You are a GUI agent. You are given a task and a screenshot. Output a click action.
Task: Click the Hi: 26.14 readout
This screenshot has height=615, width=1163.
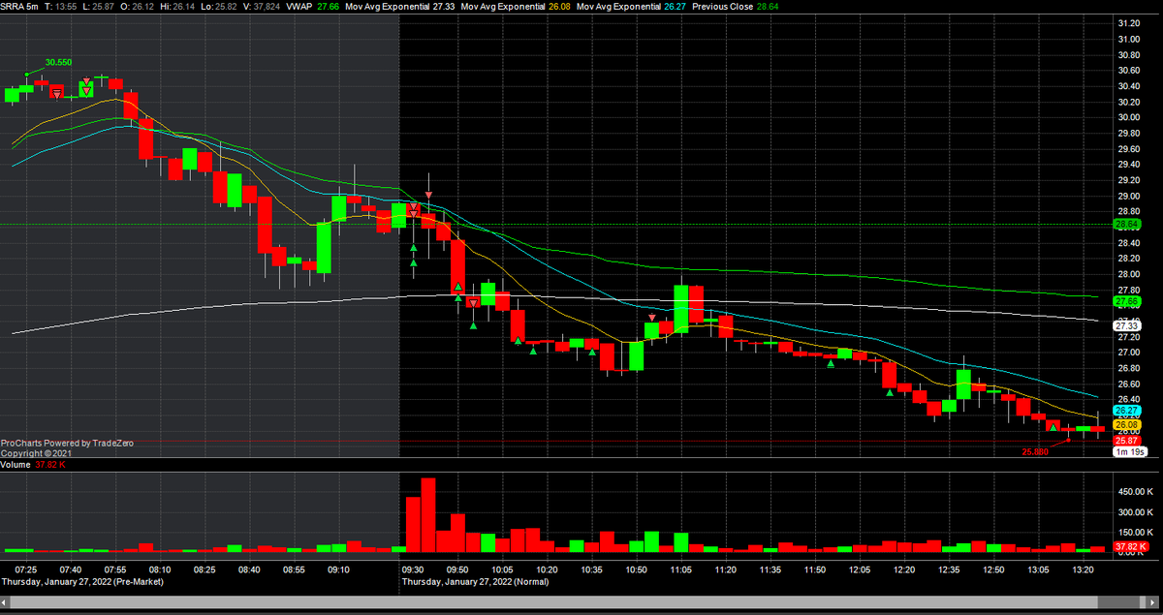point(176,6)
